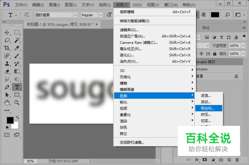Viewport: 249px width, 165px height.
Task: Select the sougou 拷贝 layer
Action: point(219,62)
